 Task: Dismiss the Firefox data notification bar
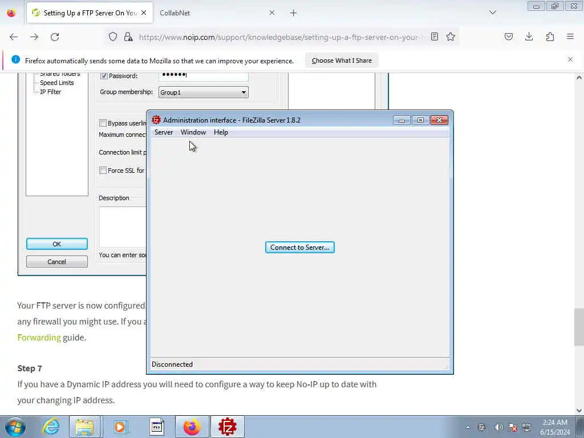point(570,59)
